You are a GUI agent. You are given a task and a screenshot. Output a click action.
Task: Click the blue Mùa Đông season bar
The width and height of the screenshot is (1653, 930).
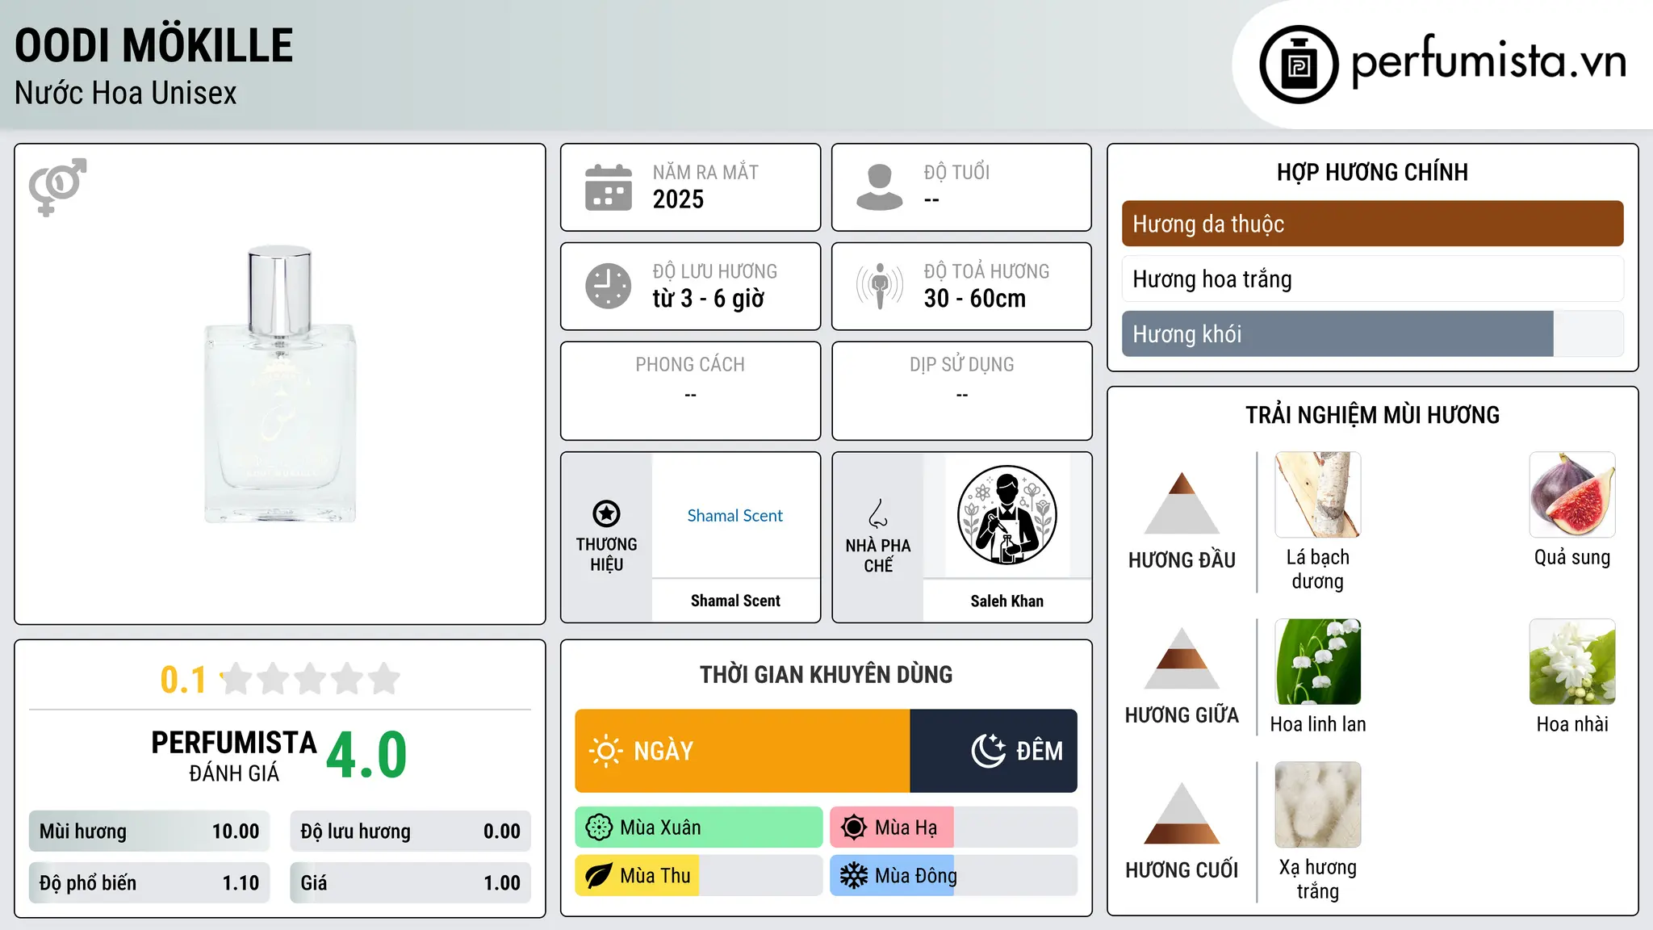coord(954,876)
